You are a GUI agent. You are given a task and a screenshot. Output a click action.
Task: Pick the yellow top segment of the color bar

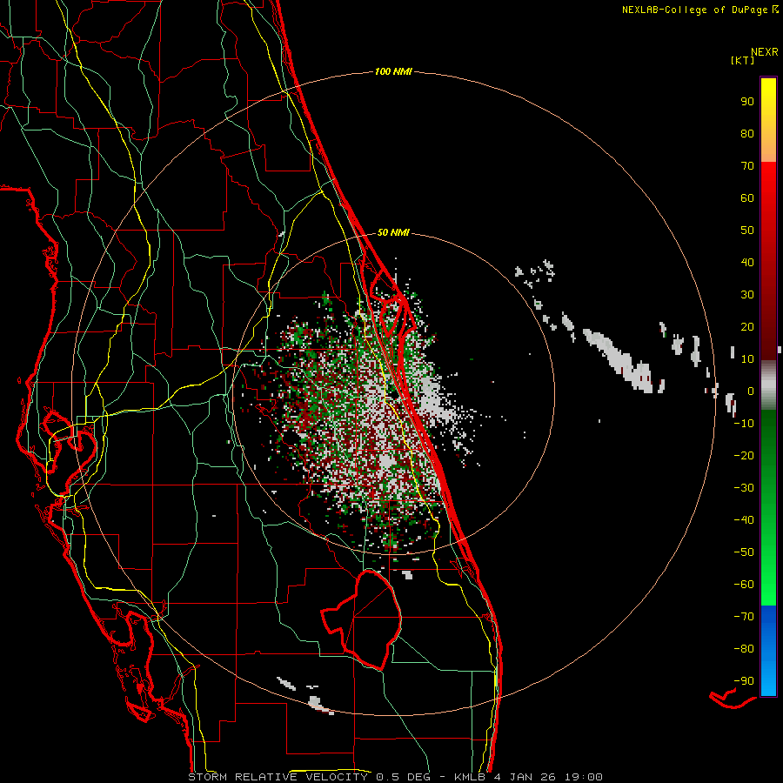pyautogui.click(x=768, y=120)
